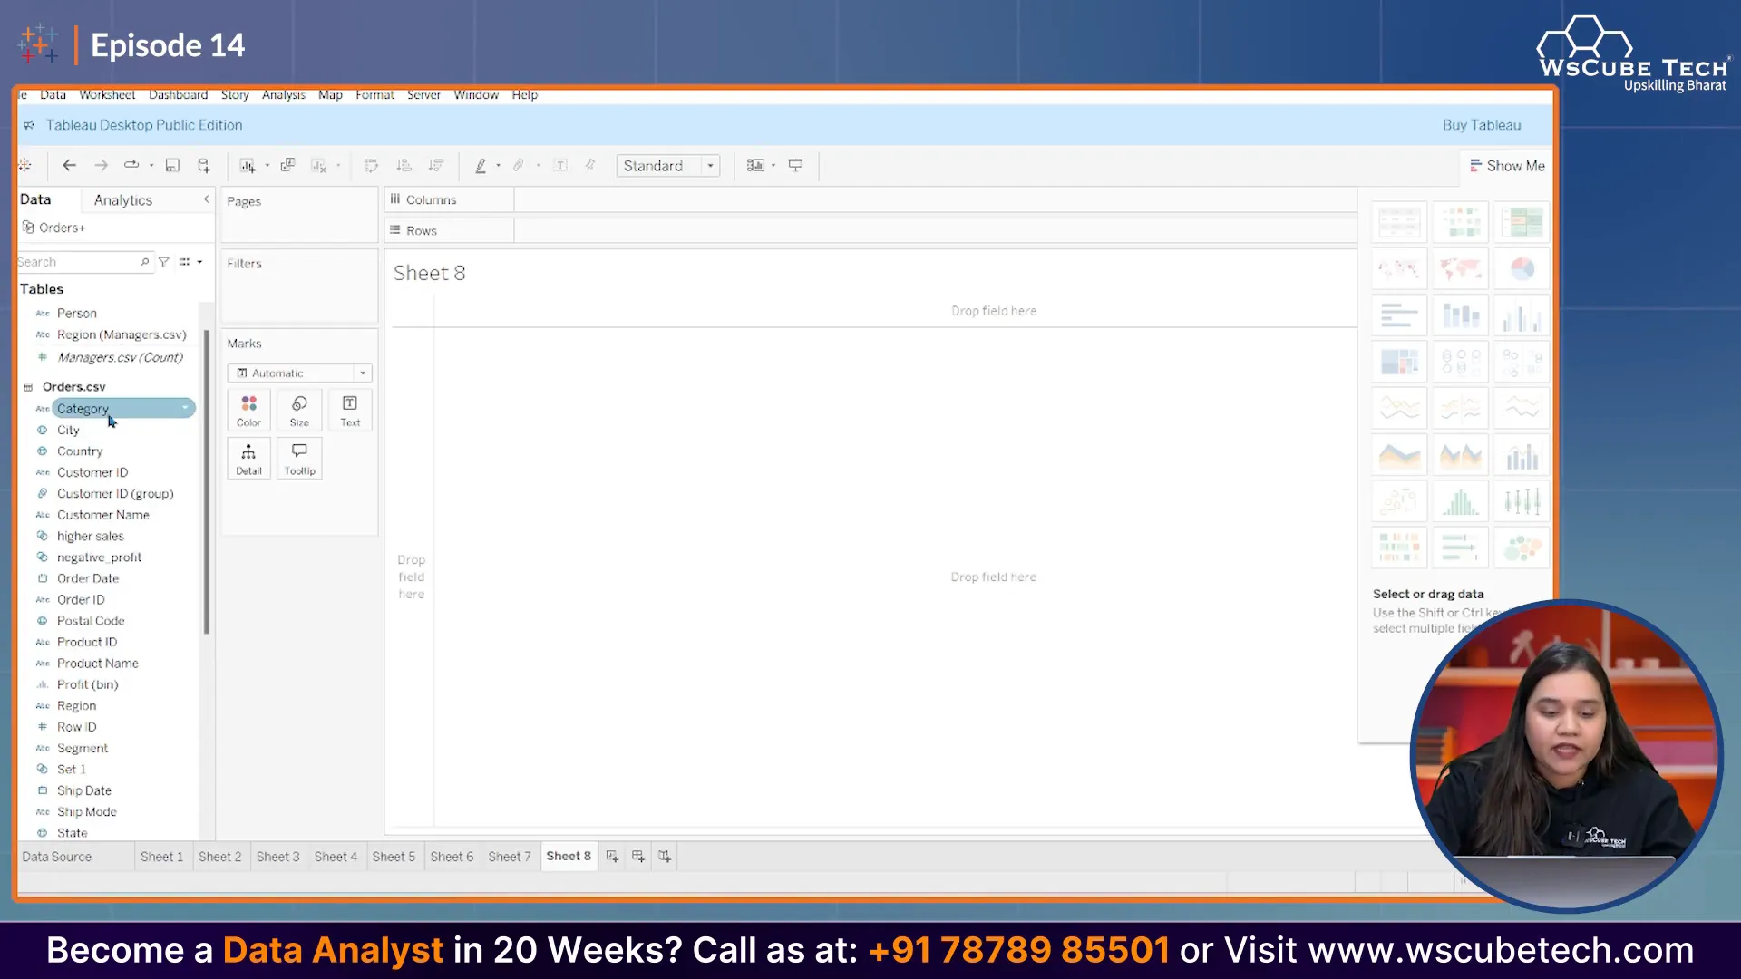This screenshot has width=1741, height=979.
Task: Click the Fix Axes pin icon
Action: click(590, 165)
